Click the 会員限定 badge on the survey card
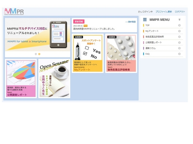Image resolution: width=193 pixels, height=144 pixels. [78, 37]
